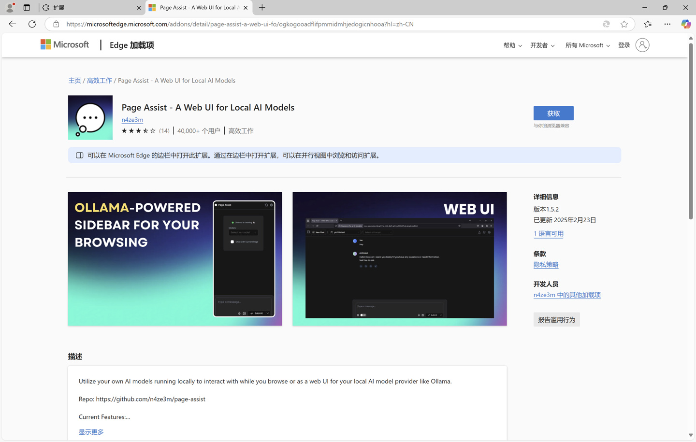Screen dimensions: 696x442
Task: Switch to the 扩展 tab
Action: coord(89,8)
